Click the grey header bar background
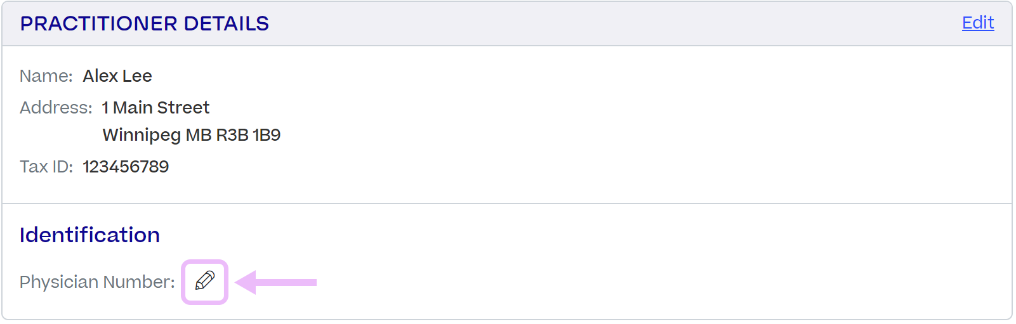1016x324 pixels. pyautogui.click(x=507, y=23)
